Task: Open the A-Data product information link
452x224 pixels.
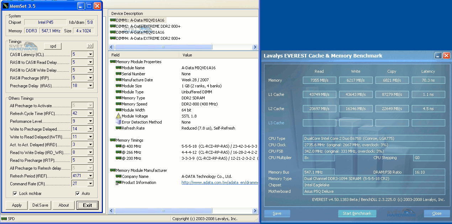Action: pos(220,182)
